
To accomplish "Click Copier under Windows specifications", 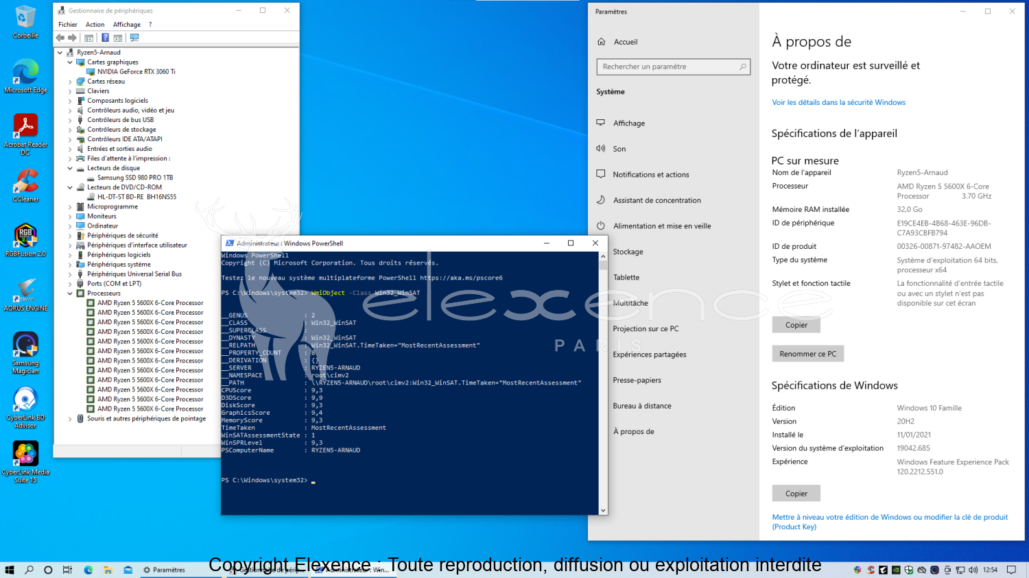I will (796, 494).
